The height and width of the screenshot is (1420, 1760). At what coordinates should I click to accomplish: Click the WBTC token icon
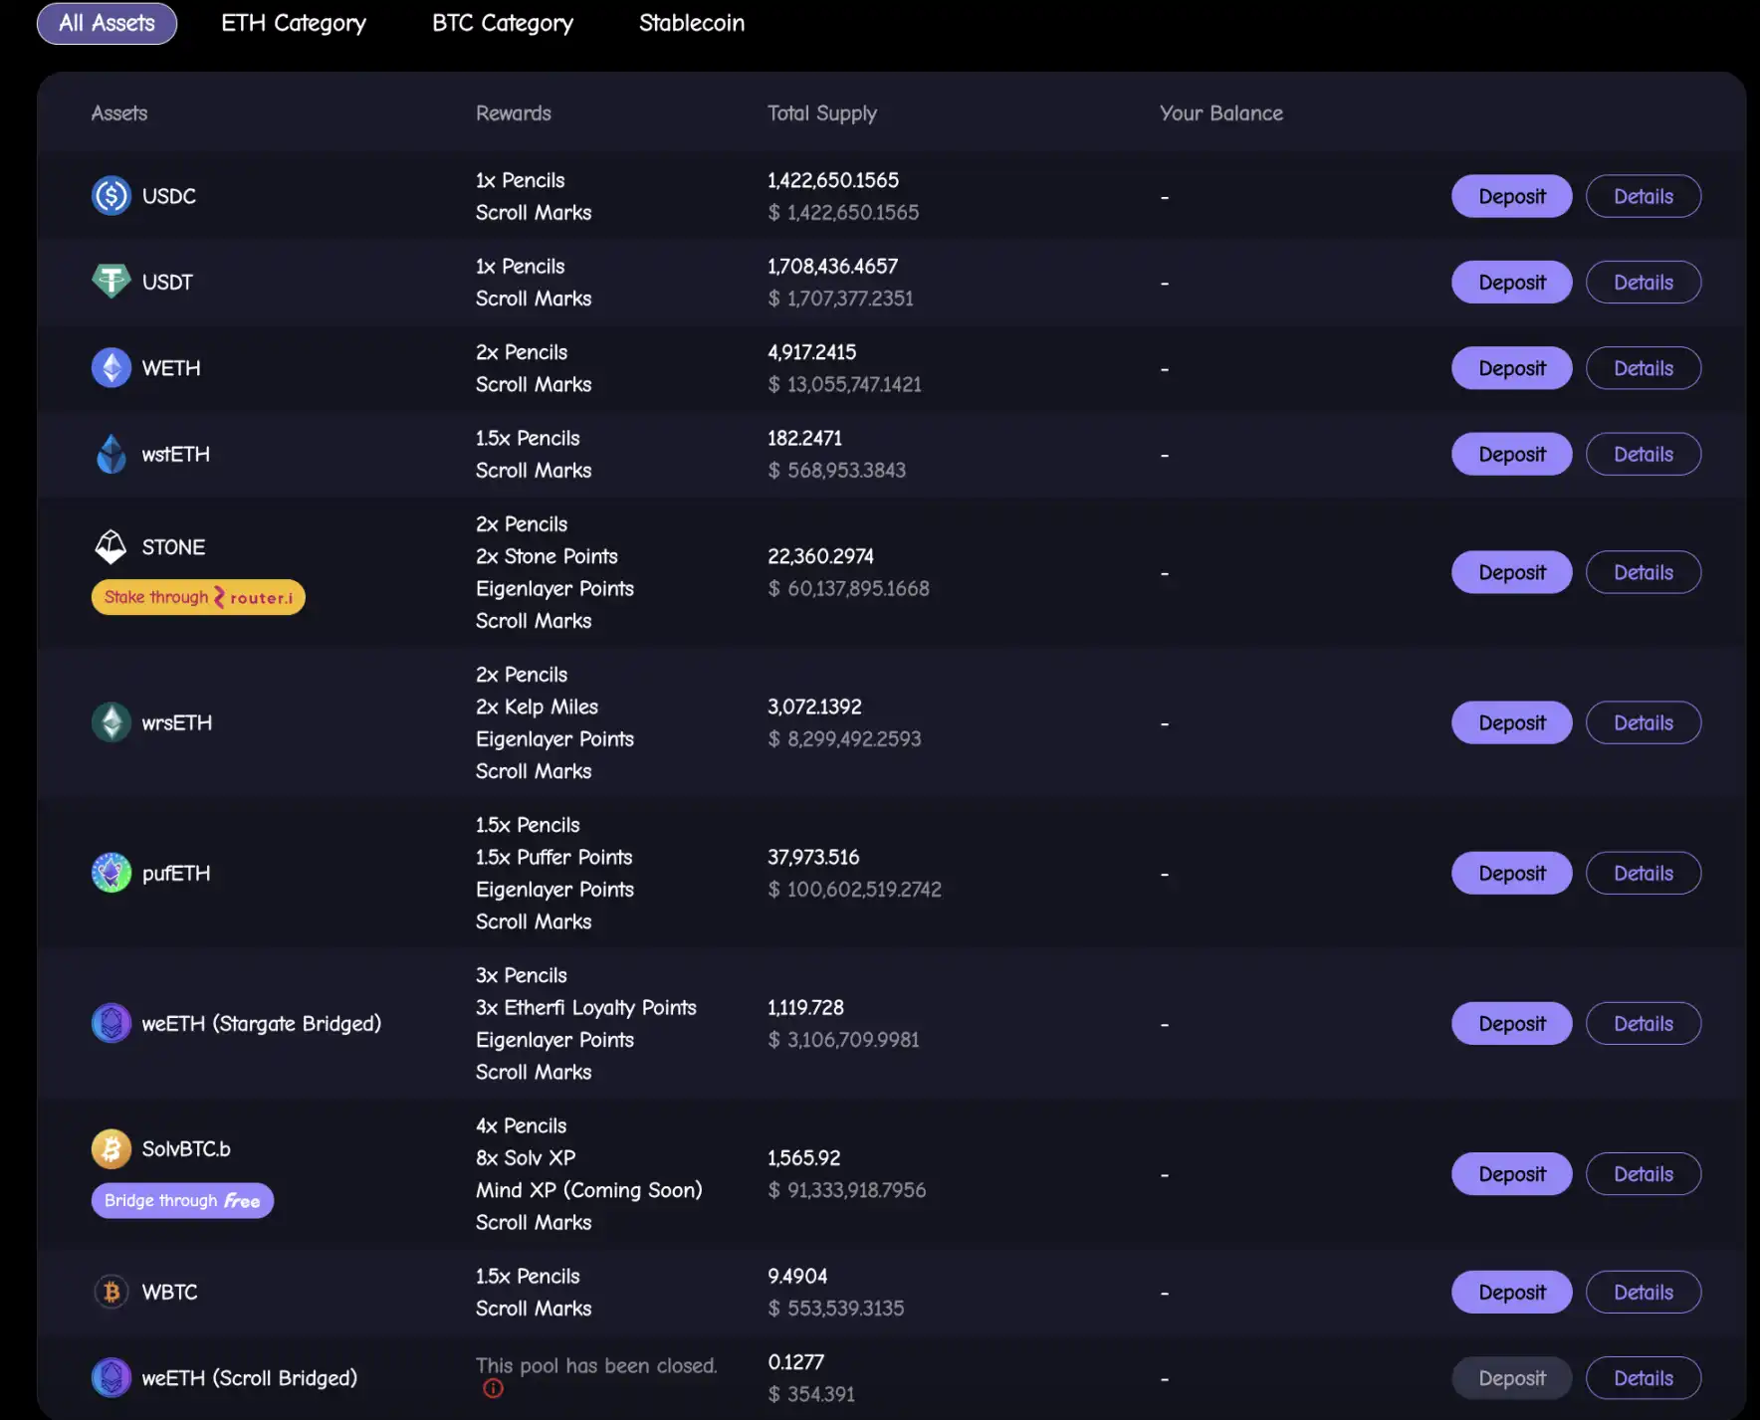tap(111, 1292)
